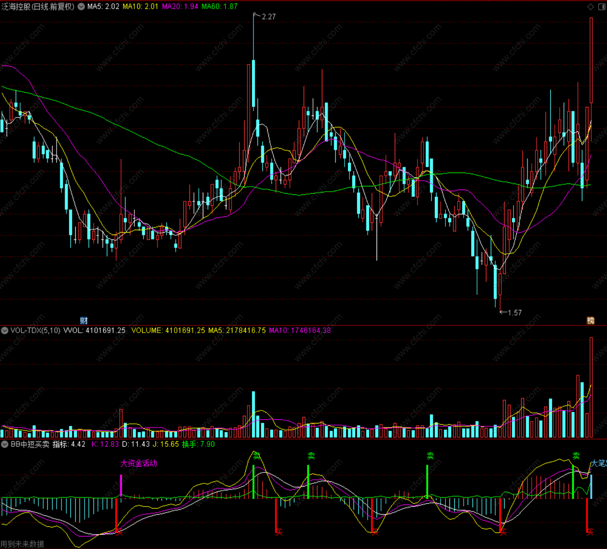Click the volume MA10: 1746164.38 label
Viewport: 607px width, 549px height.
click(300, 330)
